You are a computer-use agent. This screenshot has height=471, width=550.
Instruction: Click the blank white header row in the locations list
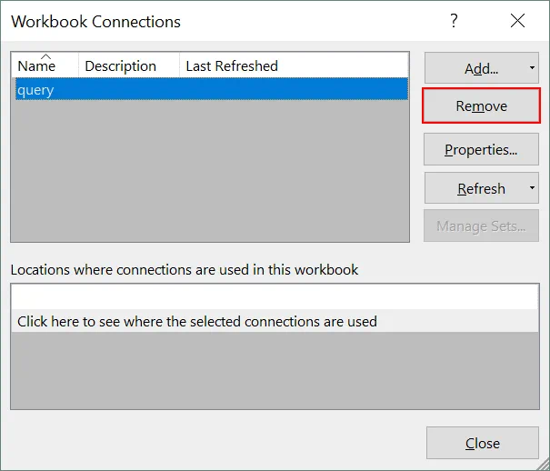point(273,296)
